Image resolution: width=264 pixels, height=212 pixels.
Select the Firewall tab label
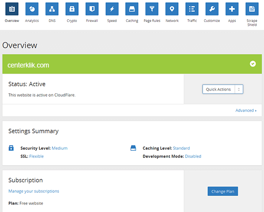coord(92,21)
